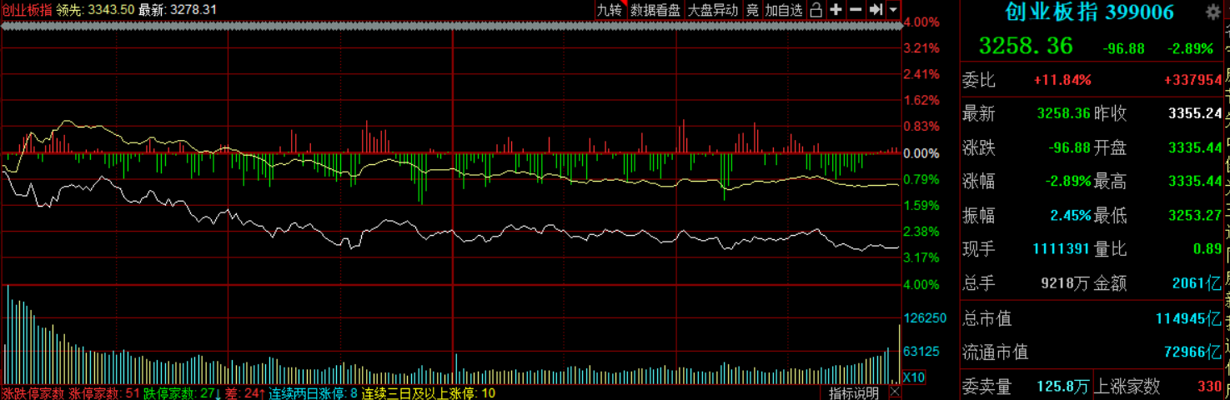Open the 数据看盘 tab

tap(655, 10)
